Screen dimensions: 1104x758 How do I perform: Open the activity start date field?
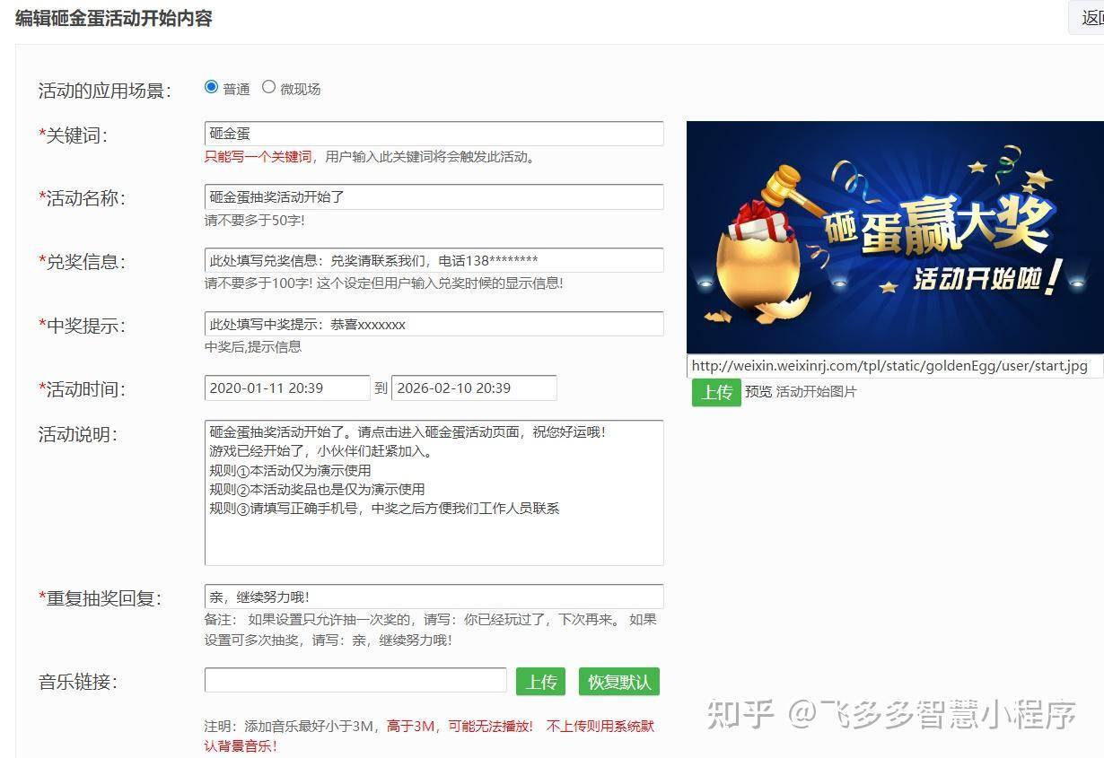coord(286,388)
